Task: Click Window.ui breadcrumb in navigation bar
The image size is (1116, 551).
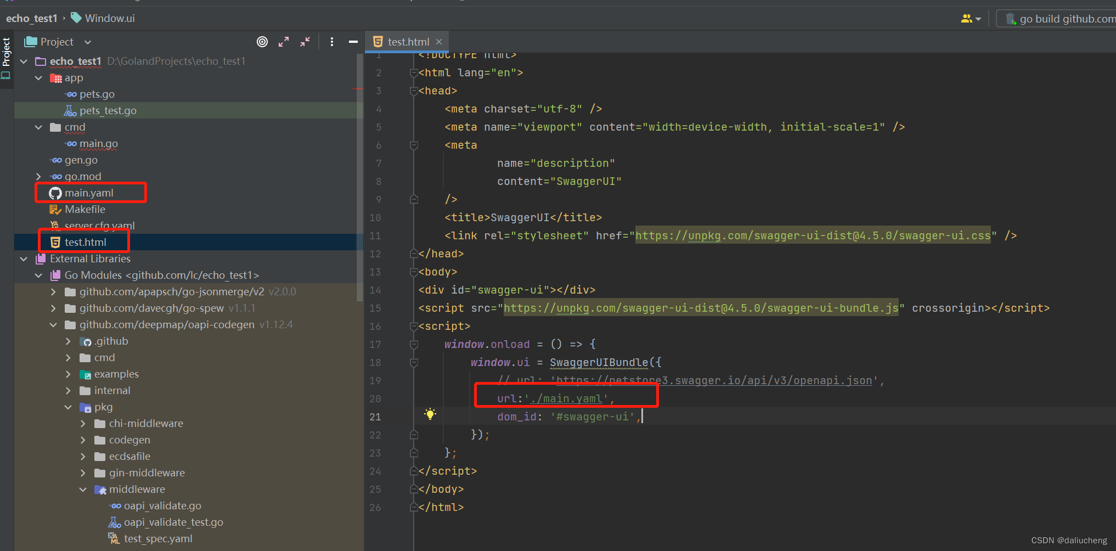Action: (x=103, y=18)
